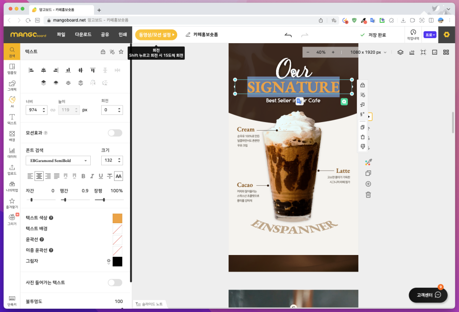Toggle italic formatting
Image resolution: width=459 pixels, height=312 pixels.
(92, 176)
